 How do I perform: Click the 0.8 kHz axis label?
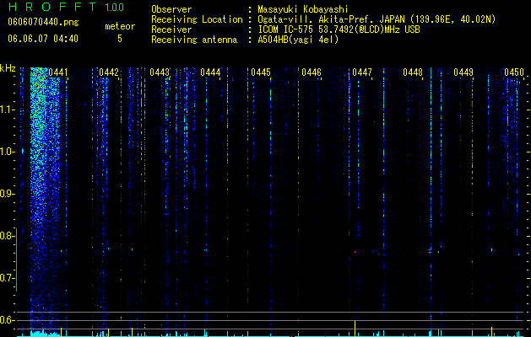[8, 236]
